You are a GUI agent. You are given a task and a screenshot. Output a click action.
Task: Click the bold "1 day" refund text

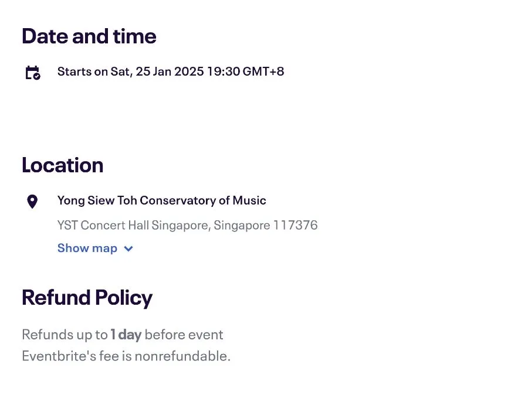tap(126, 335)
